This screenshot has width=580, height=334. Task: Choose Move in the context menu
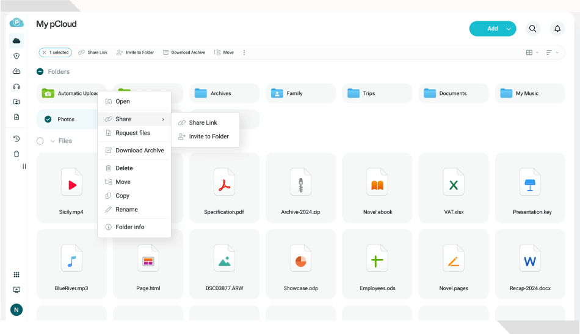click(134, 182)
